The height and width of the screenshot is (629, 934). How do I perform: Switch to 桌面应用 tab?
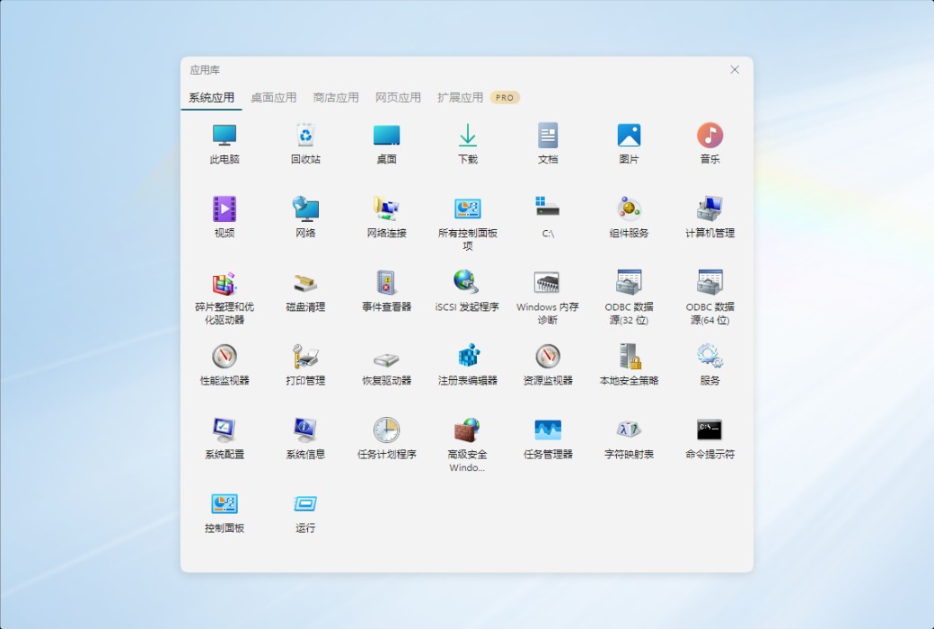click(273, 98)
